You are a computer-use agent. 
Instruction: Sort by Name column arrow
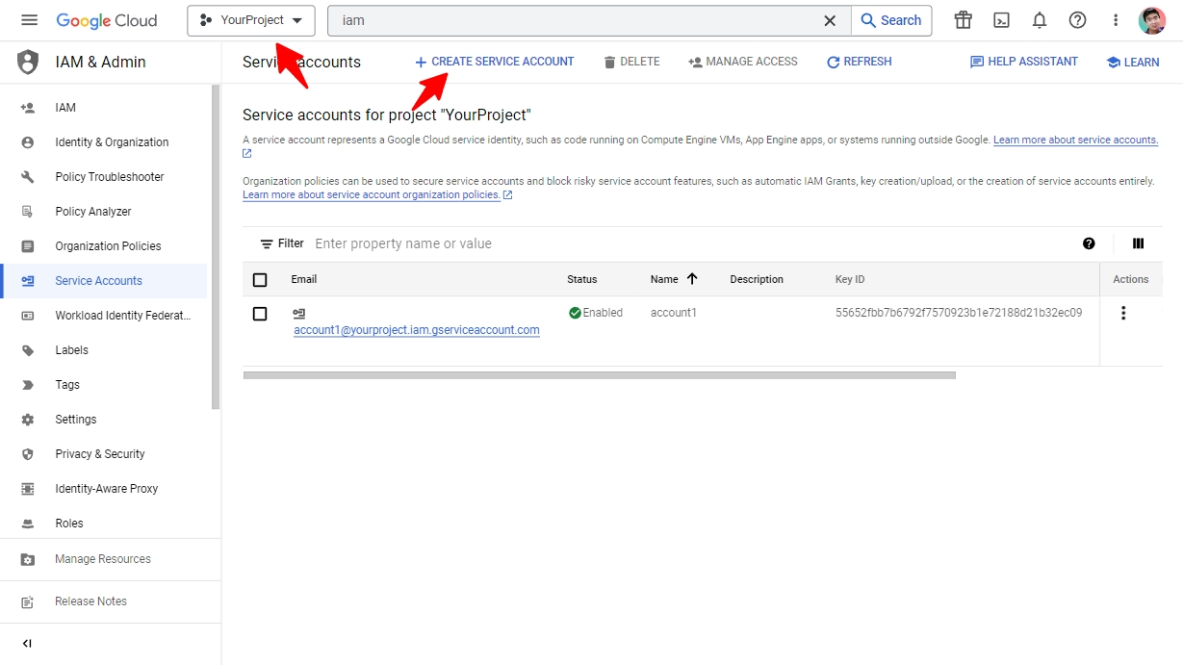click(691, 279)
